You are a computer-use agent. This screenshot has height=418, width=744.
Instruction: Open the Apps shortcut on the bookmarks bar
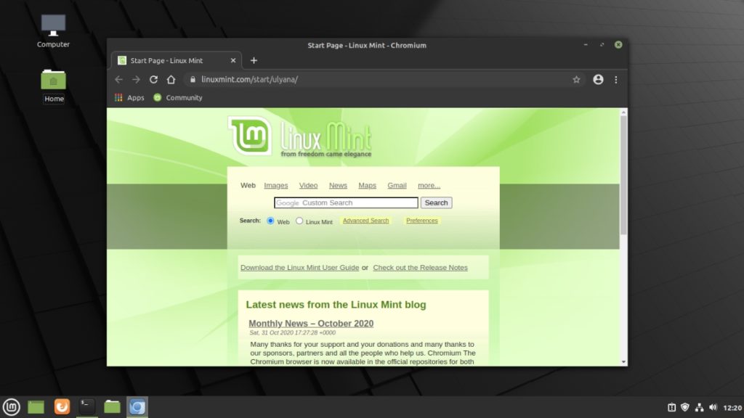point(128,97)
